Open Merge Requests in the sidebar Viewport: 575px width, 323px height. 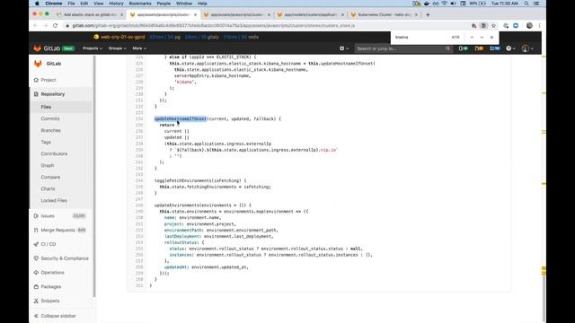[57, 230]
